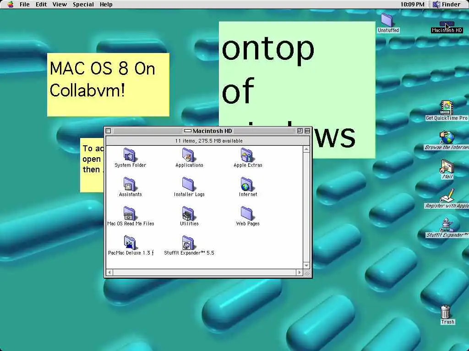Image resolution: width=469 pixels, height=351 pixels.
Task: Open the Help menu
Action: pyautogui.click(x=106, y=5)
